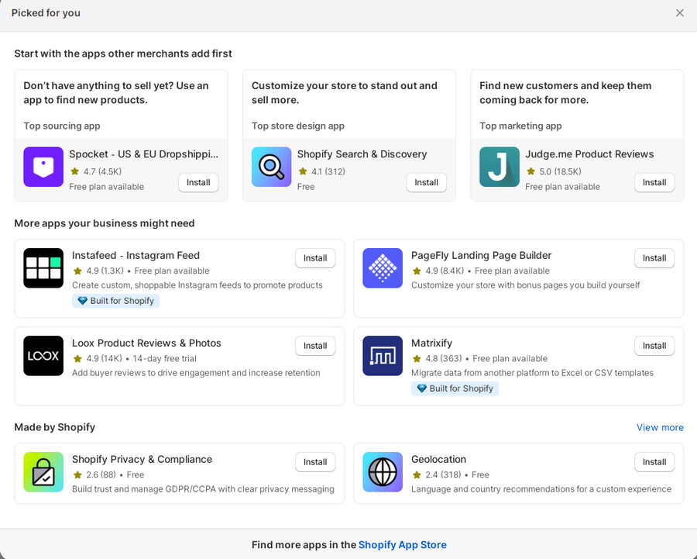This screenshot has width=697, height=559.
Task: Open Shopify Search & Discovery app title
Action: click(362, 154)
